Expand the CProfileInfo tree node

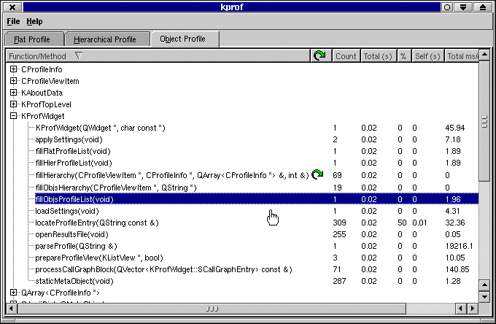click(x=14, y=69)
